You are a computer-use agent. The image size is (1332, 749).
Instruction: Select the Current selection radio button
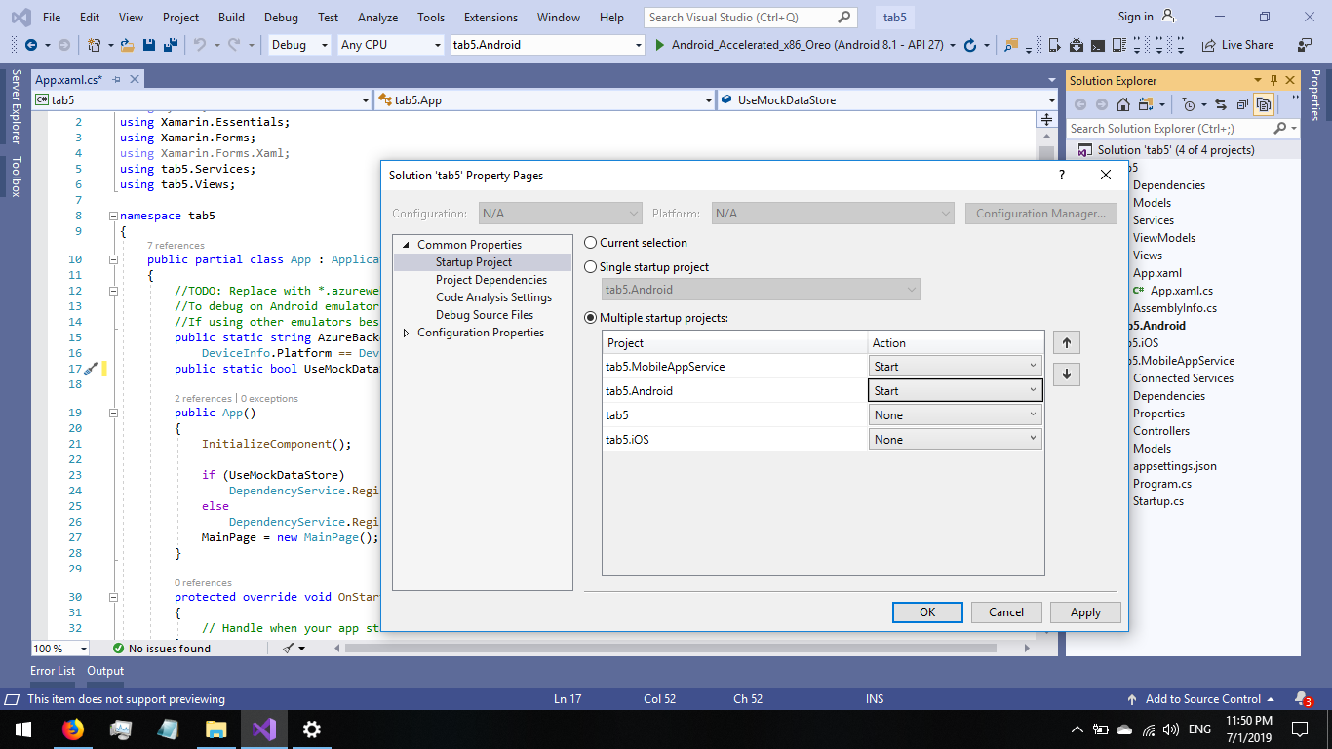tap(590, 243)
